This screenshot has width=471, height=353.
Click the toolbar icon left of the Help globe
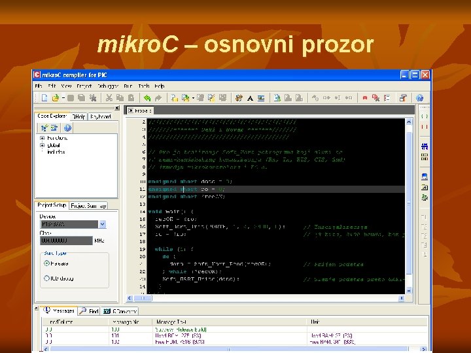403,98
